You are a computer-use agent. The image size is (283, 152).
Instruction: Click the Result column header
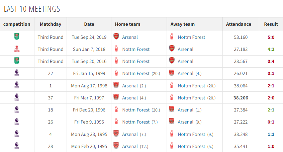click(271, 24)
